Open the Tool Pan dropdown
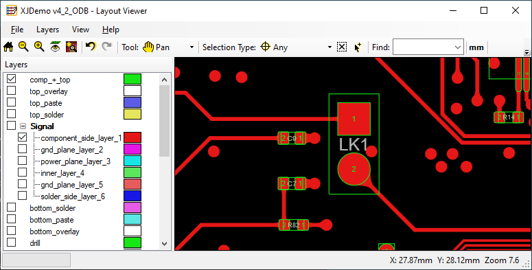Image resolution: width=532 pixels, height=270 pixels. [192, 47]
